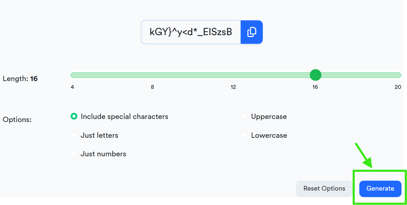Click the generated password text field
407x205 pixels.
[191, 32]
